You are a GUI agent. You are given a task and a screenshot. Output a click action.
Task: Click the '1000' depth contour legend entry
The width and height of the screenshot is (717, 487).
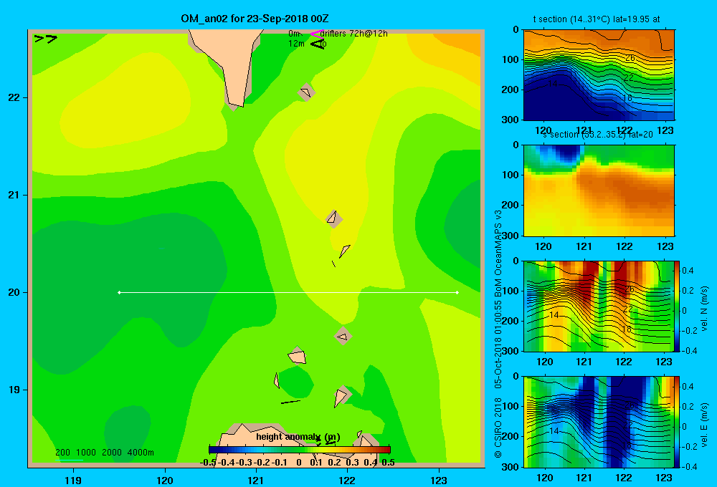(x=85, y=453)
